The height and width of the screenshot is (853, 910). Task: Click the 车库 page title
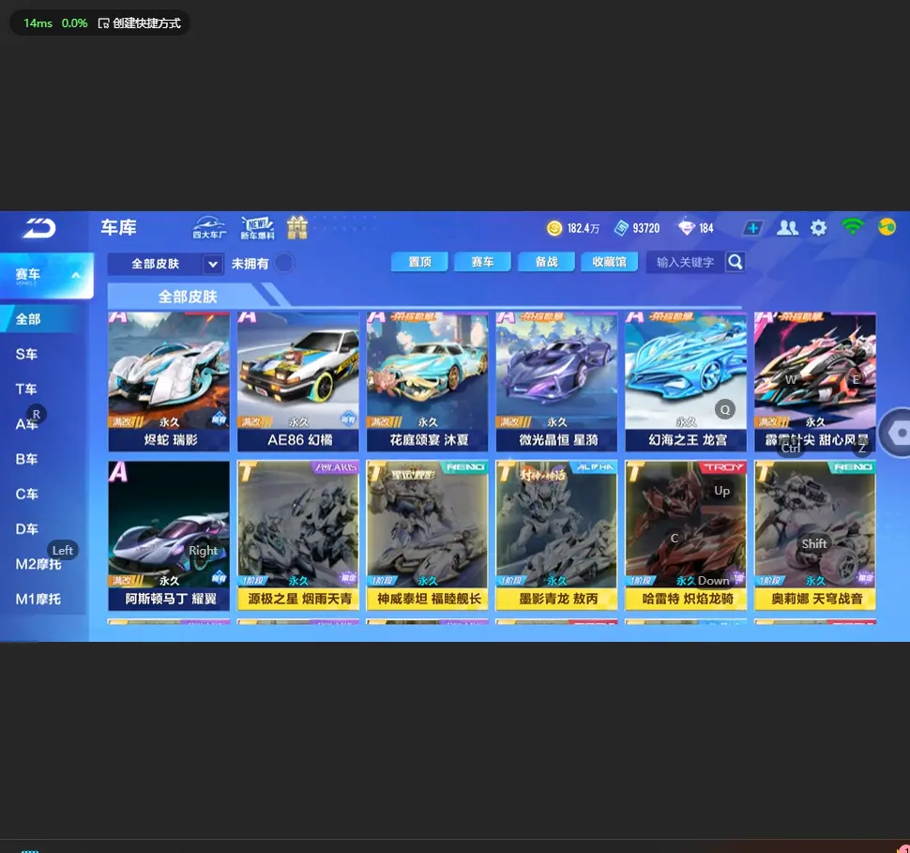tap(118, 227)
